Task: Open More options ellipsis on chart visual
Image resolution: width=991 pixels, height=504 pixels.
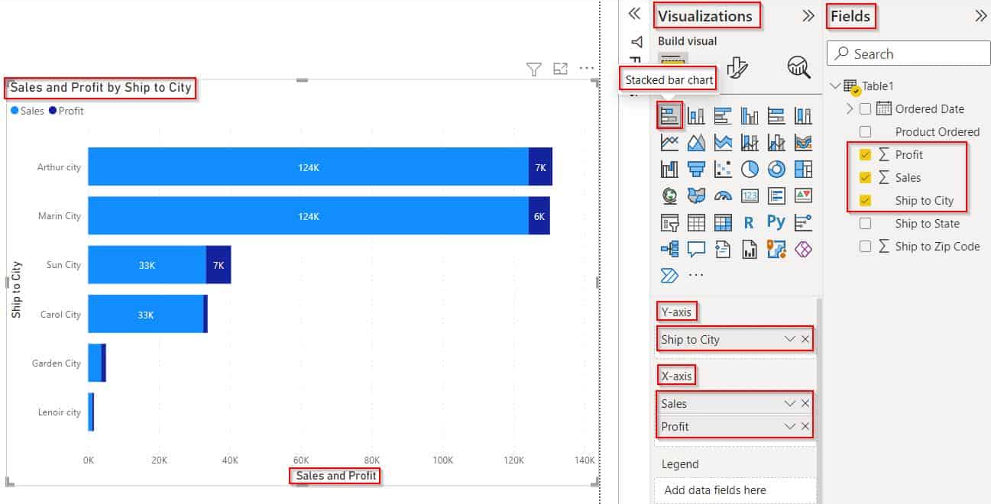Action: (587, 69)
